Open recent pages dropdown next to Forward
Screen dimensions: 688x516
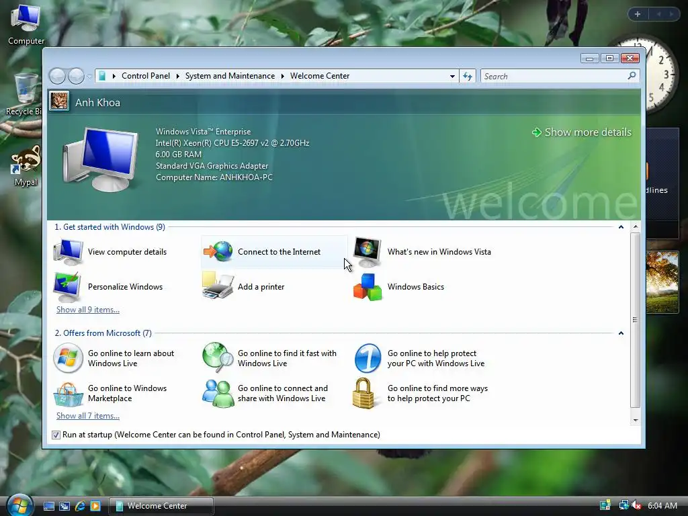tap(89, 77)
